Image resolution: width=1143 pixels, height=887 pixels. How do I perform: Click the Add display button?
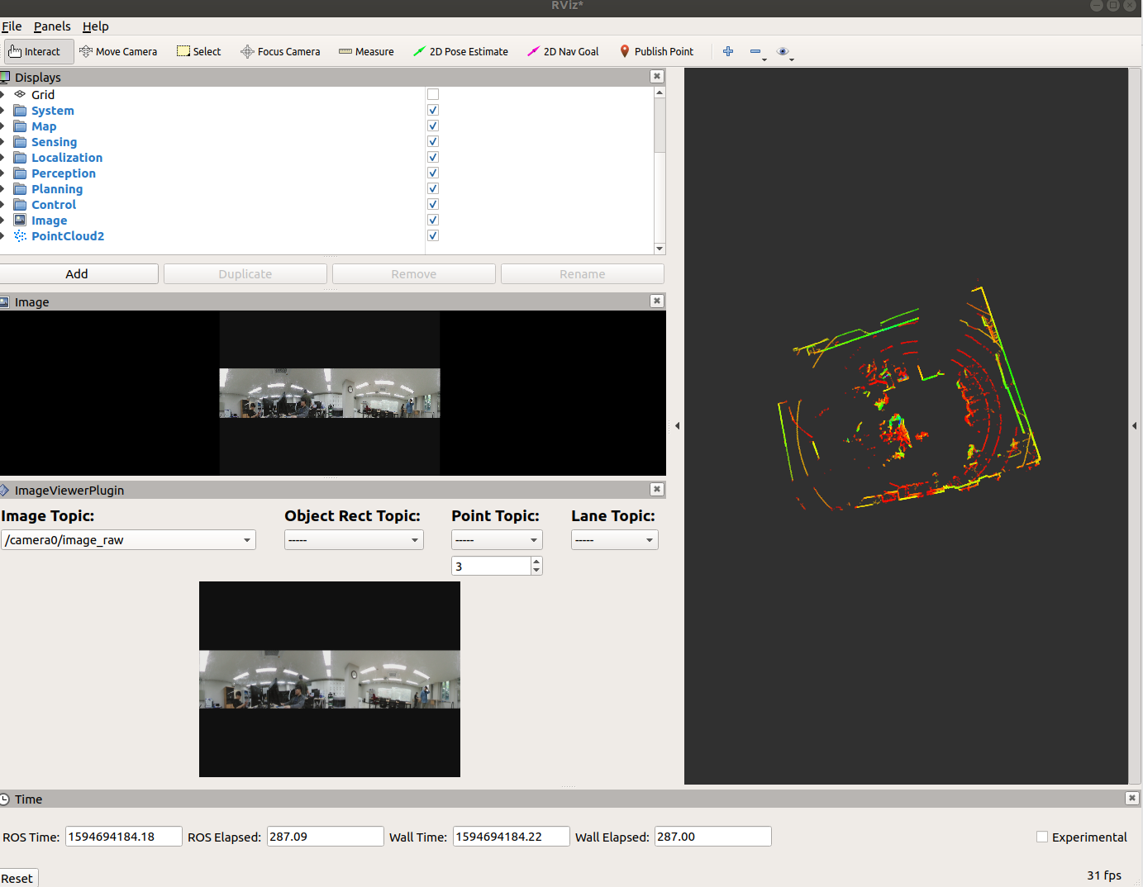point(79,273)
